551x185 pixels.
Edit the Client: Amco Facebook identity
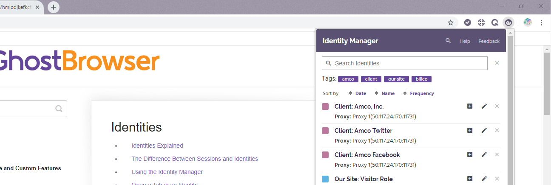[x=484, y=154]
